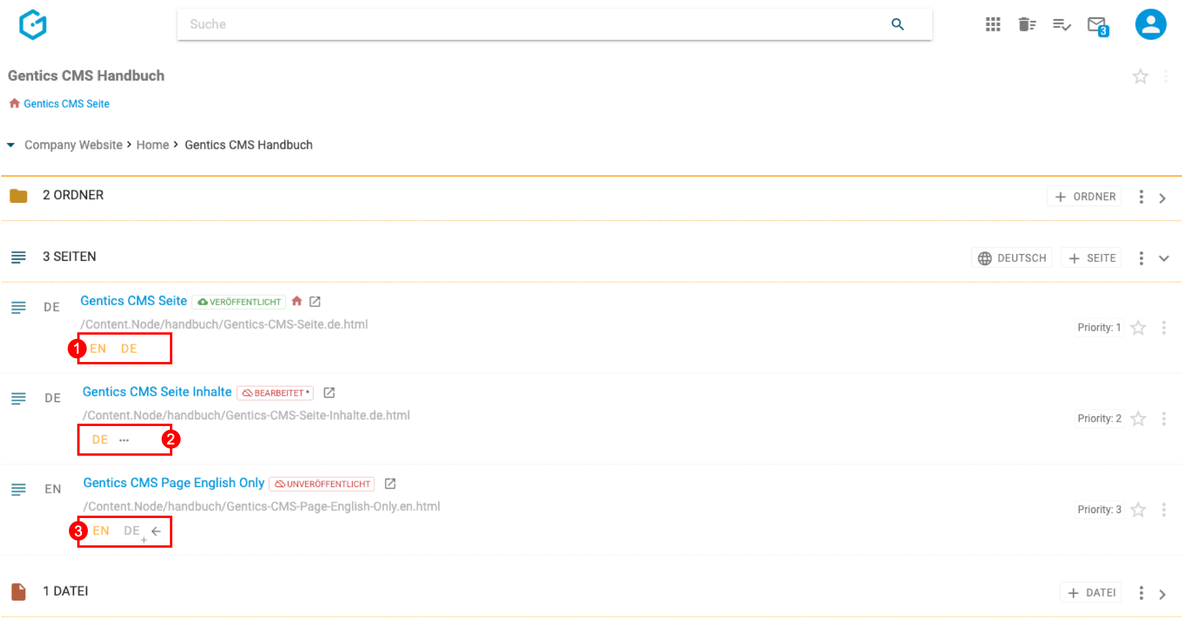Preview Gentics CMS Seite Inhalte externally
Image resolution: width=1182 pixels, height=629 pixels.
[x=329, y=392]
